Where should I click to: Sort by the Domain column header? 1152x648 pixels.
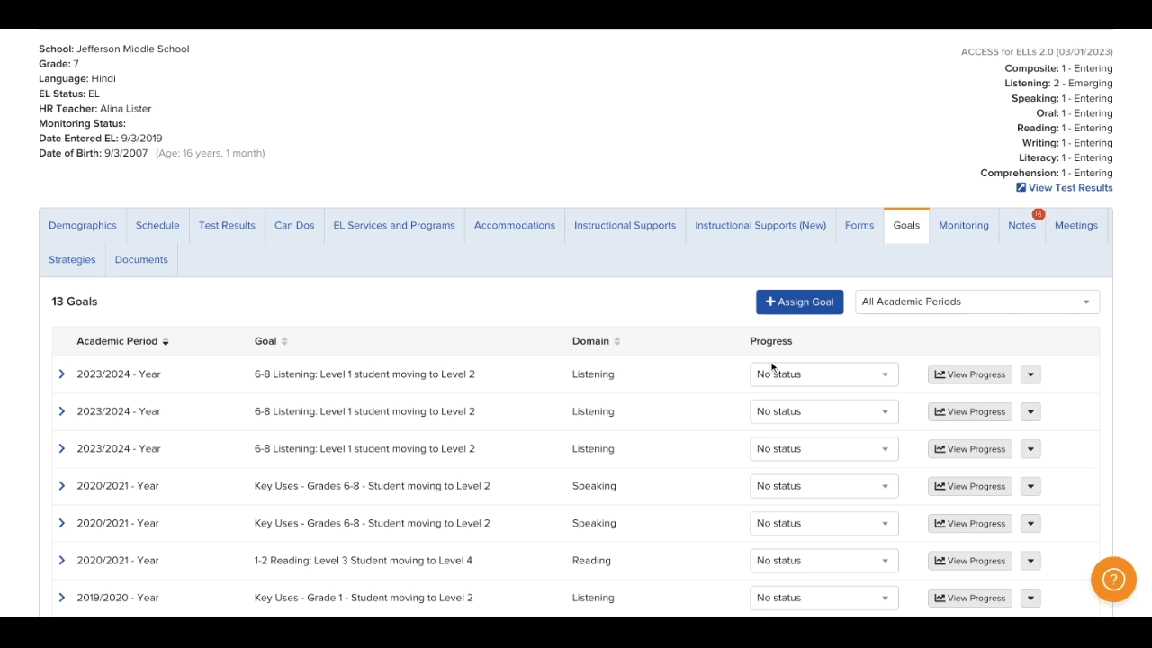tap(596, 341)
